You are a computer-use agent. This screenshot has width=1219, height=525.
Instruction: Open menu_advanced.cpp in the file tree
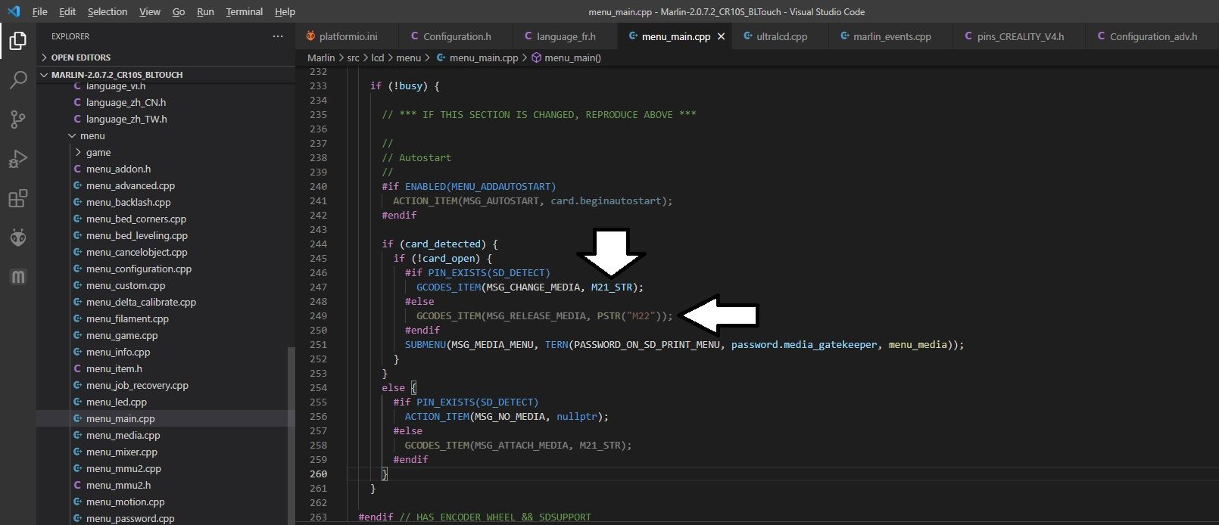[165, 185]
